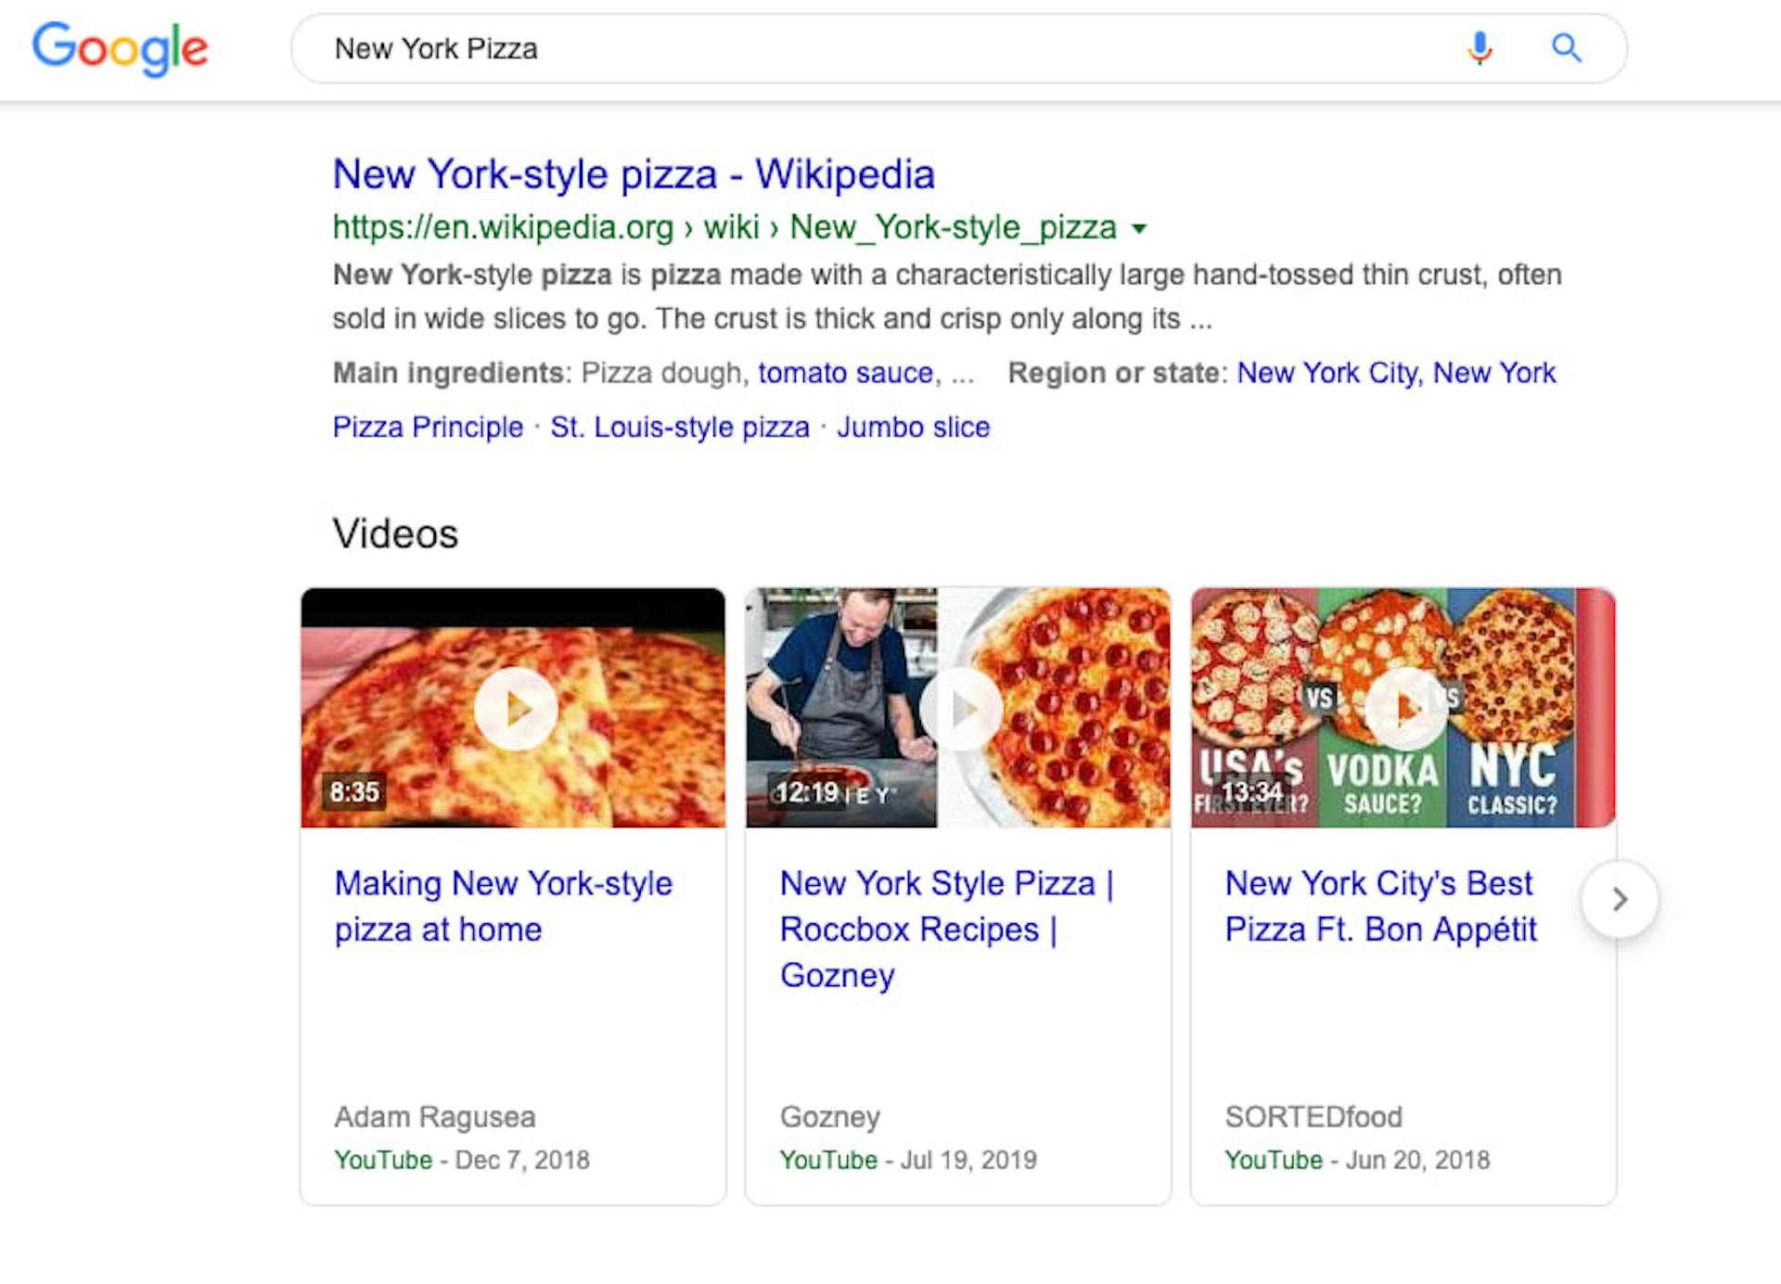Click the 8:35 duration badge thumbnail
The image size is (1781, 1284).
pyautogui.click(x=354, y=792)
